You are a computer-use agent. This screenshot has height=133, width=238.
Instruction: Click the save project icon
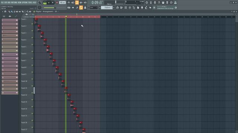[x=163, y=3]
